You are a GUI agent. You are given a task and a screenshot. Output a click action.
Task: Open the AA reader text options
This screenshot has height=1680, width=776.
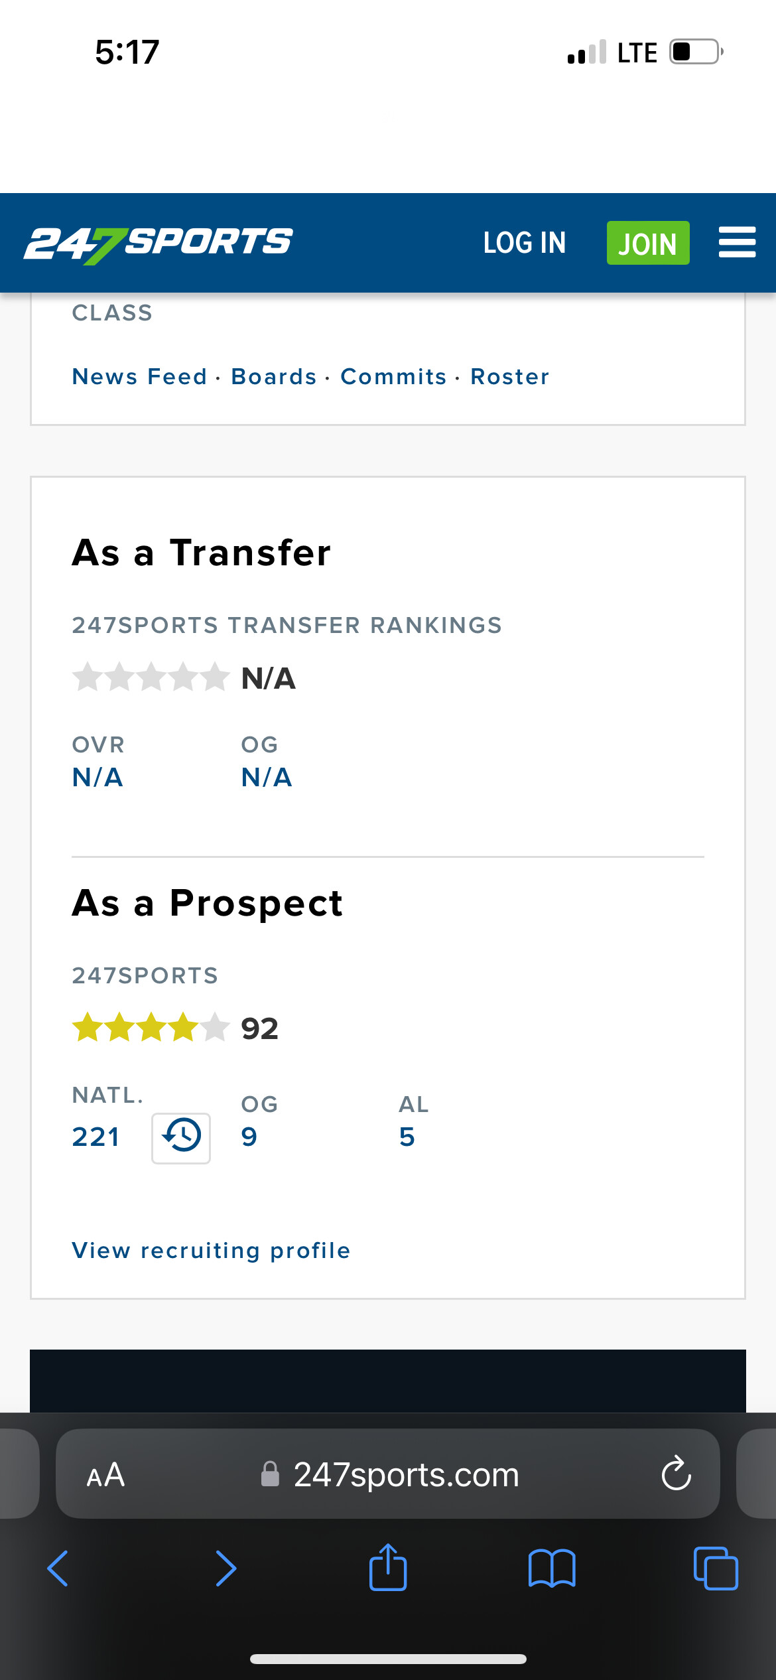click(x=105, y=1475)
